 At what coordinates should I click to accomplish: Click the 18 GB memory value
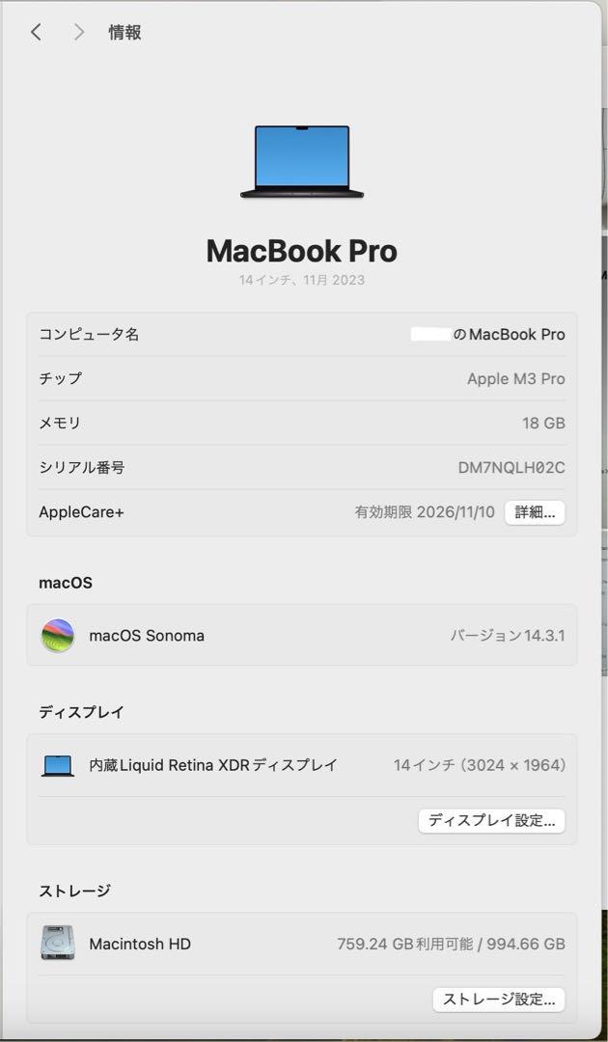(x=543, y=424)
